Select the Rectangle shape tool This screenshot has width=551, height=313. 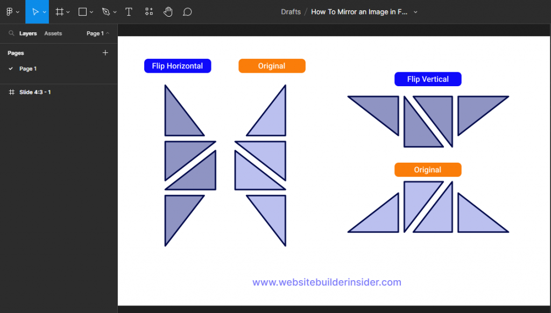click(82, 12)
